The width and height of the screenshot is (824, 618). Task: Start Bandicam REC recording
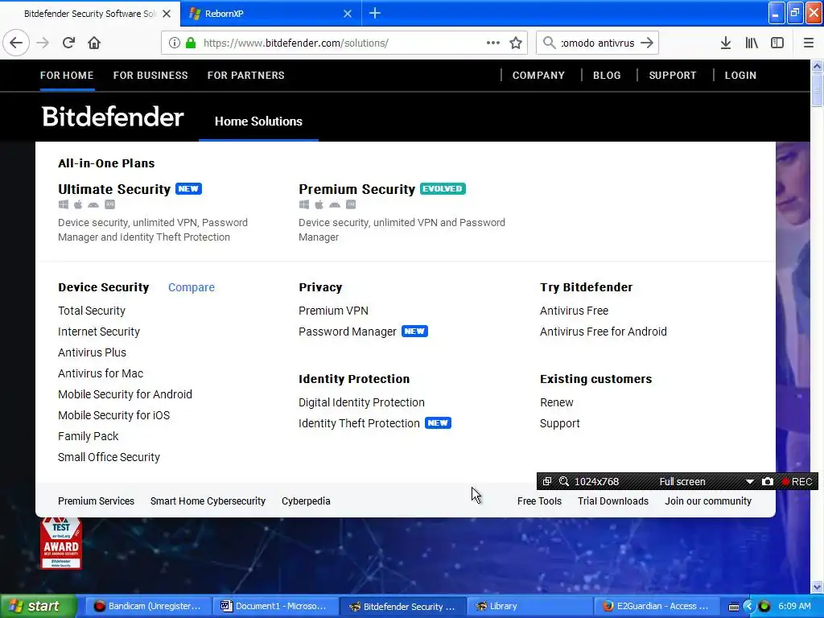(x=797, y=481)
